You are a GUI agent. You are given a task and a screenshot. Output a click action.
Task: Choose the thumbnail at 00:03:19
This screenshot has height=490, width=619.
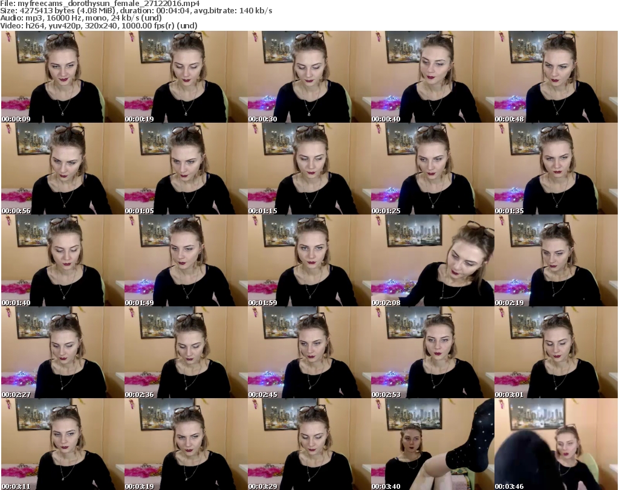coord(186,444)
